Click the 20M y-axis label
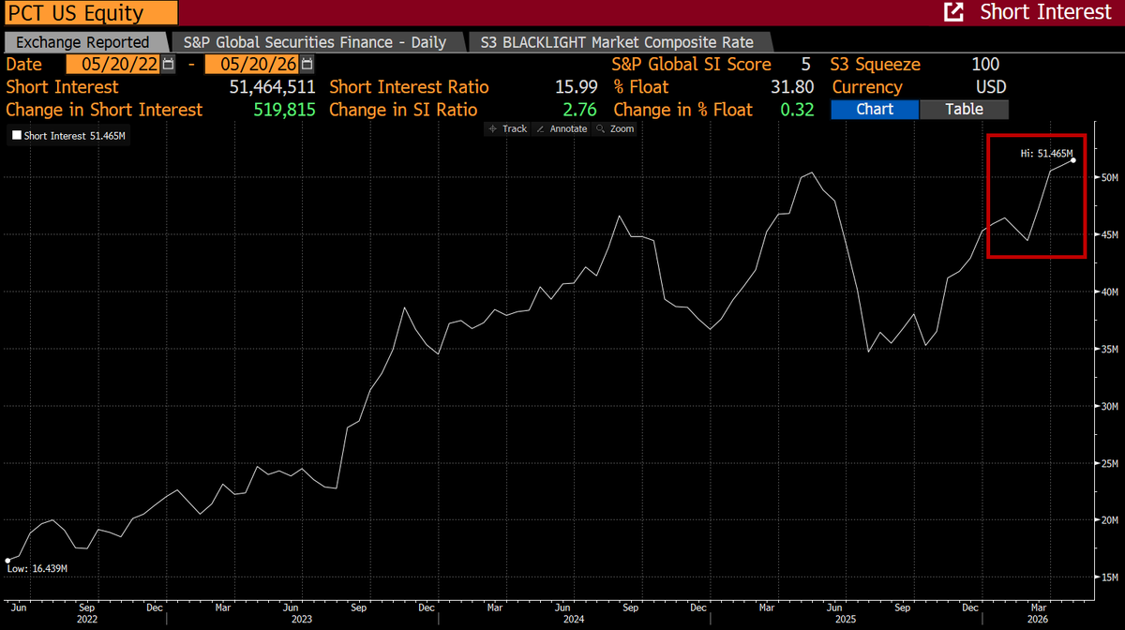Screen dimensions: 1125x630 tap(1111, 520)
